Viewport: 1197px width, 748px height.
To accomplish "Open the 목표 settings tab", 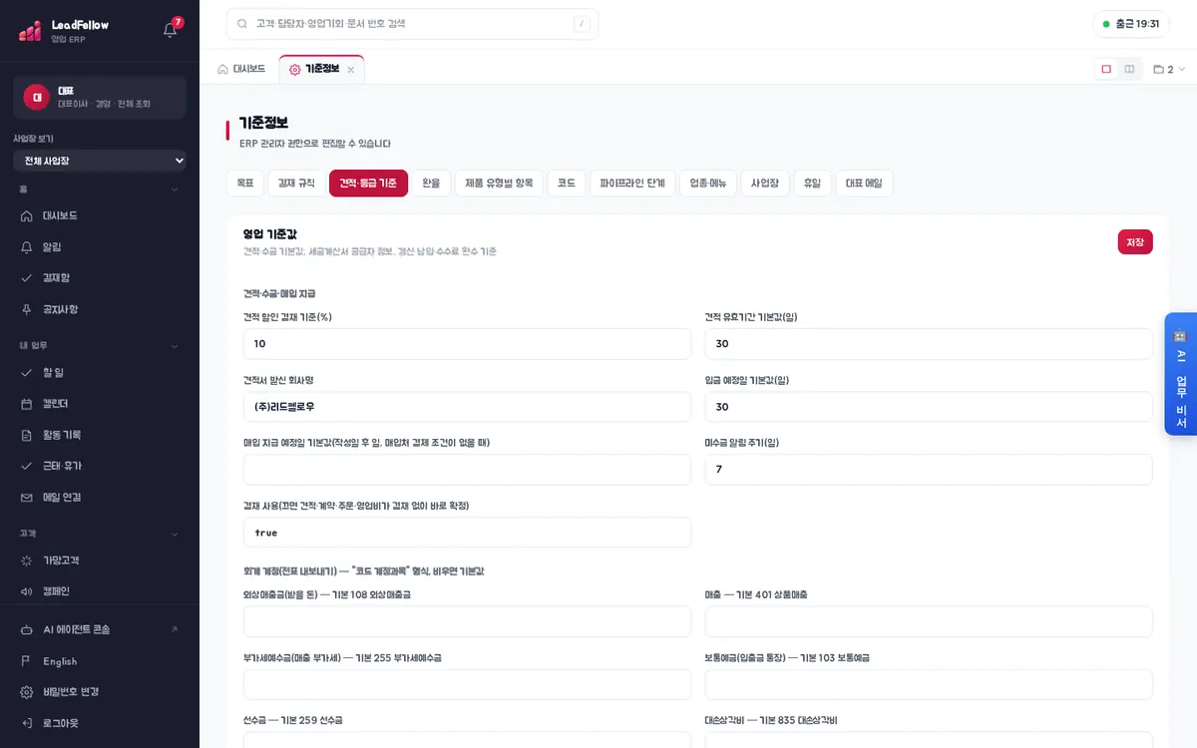I will 244,184.
